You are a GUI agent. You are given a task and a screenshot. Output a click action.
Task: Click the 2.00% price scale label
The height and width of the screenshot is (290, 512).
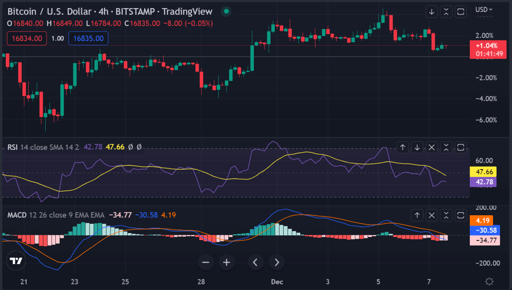click(484, 35)
